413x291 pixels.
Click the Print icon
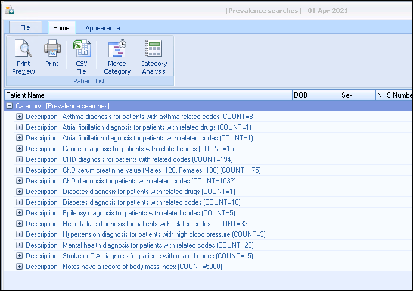(52, 54)
